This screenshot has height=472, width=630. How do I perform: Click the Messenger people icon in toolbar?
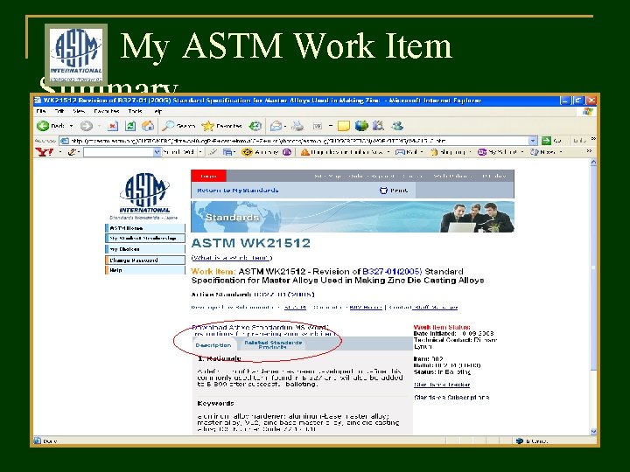pyautogui.click(x=397, y=126)
